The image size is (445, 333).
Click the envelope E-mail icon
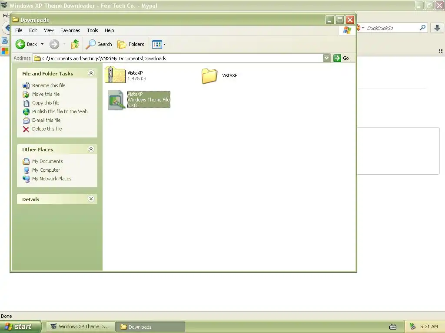click(x=26, y=121)
